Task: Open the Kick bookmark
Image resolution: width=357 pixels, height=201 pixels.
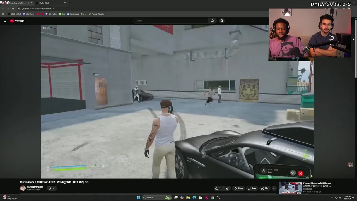Action: point(62,14)
